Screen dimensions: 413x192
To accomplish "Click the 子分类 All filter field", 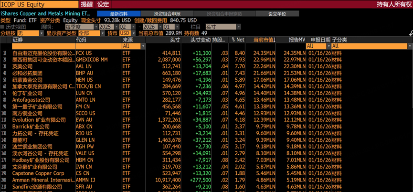I will click(x=369, y=46).
